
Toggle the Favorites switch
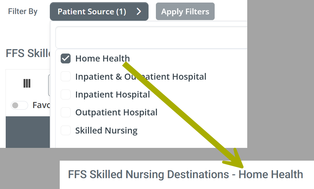click(x=19, y=105)
